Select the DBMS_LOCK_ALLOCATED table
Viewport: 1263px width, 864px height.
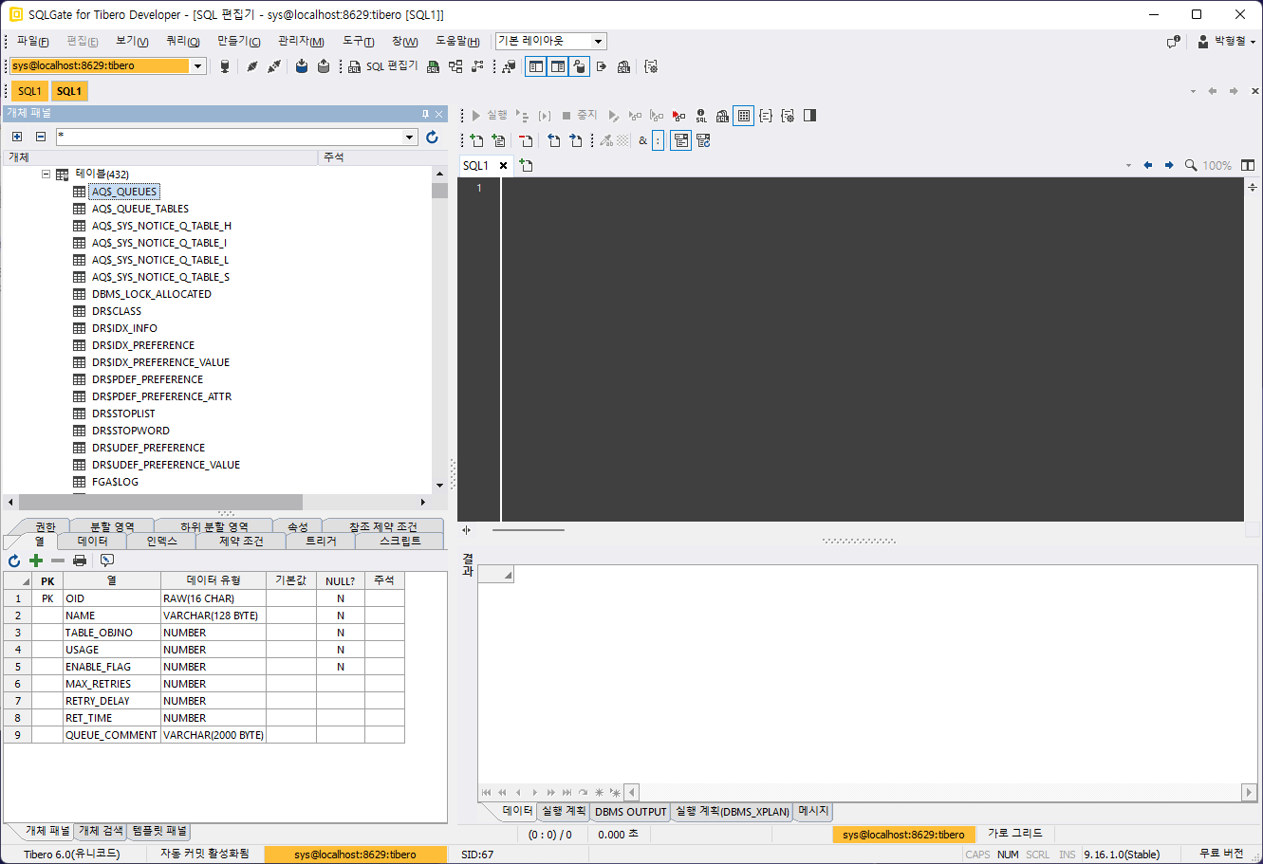point(152,294)
